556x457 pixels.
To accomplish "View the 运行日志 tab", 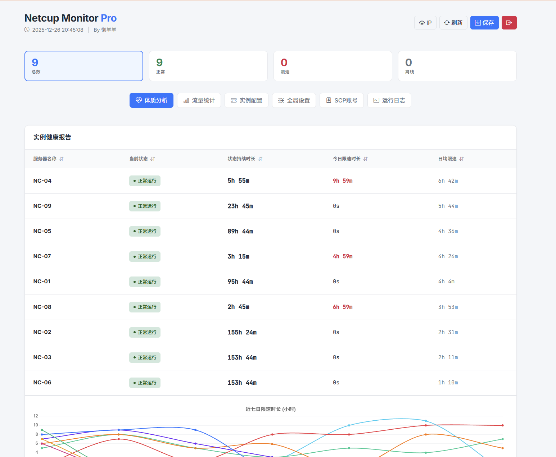I will click(x=389, y=100).
